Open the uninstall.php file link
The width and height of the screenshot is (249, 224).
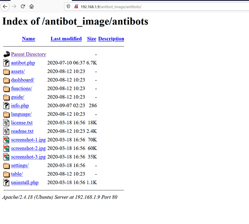pos(24,183)
